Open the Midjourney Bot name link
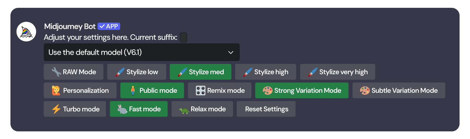Screen dimensions: 470x139 click(70, 26)
